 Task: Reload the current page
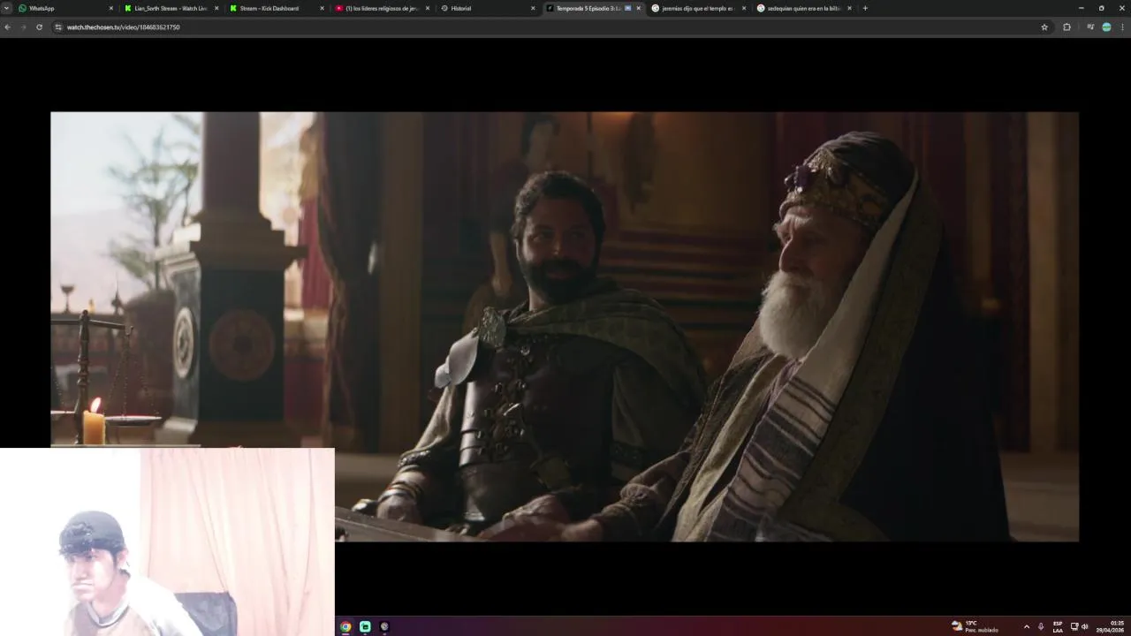(39, 27)
